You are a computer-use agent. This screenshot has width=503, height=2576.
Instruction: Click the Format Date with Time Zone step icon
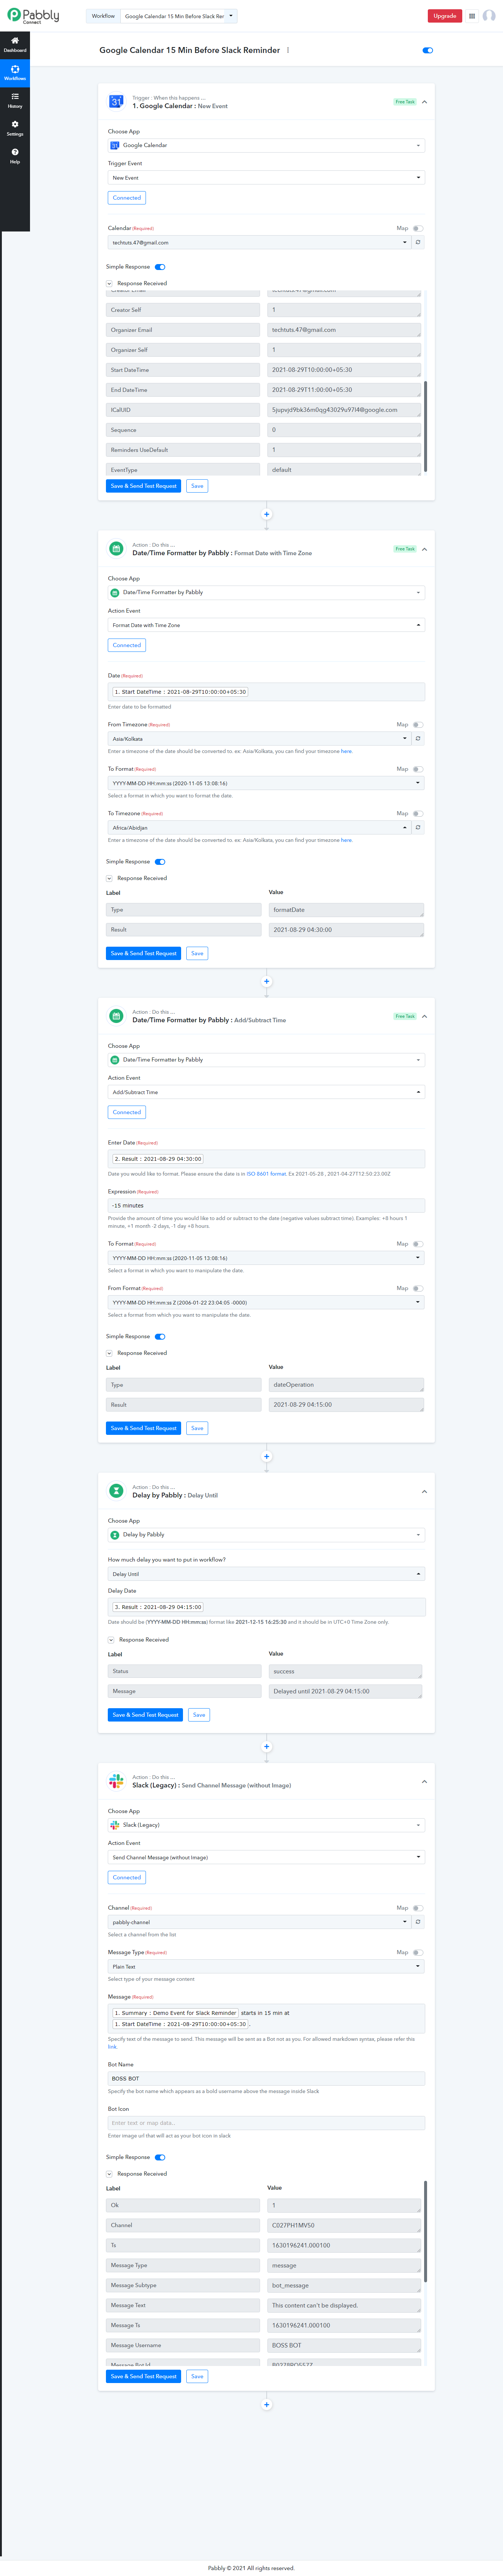(x=116, y=549)
